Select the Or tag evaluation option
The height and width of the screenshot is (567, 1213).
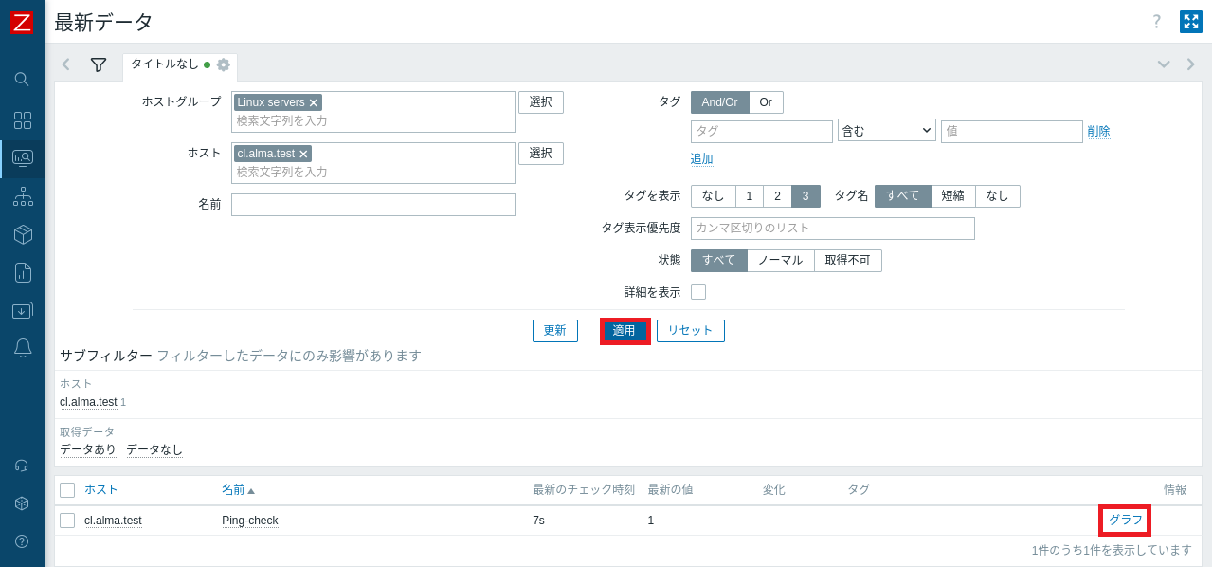tap(766, 102)
